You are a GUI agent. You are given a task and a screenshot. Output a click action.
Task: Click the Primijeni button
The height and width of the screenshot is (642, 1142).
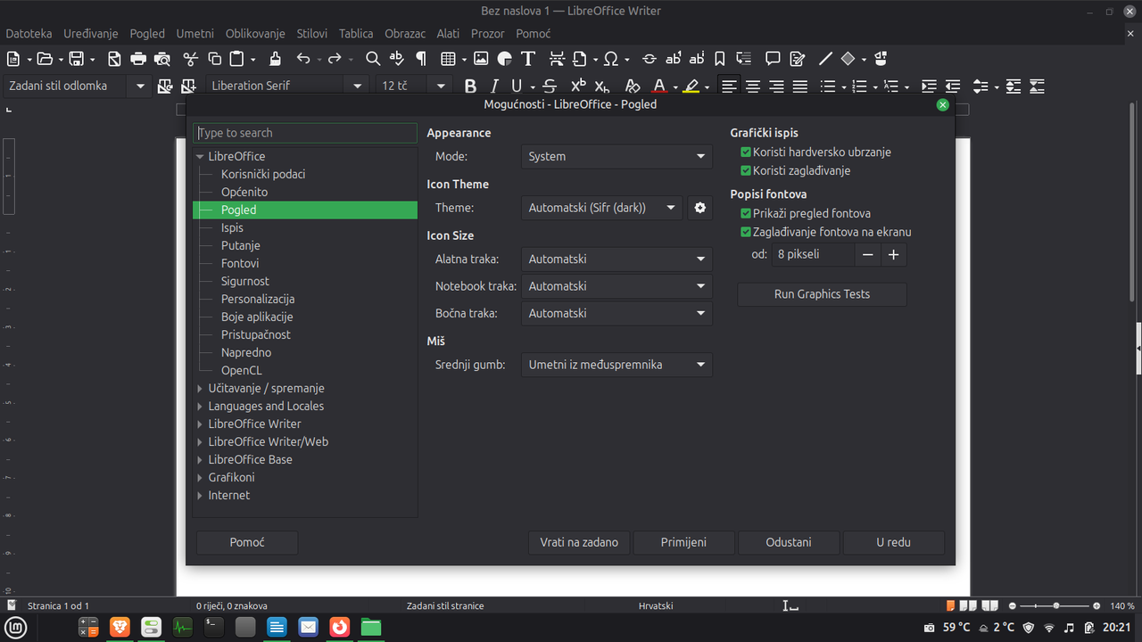click(x=683, y=542)
